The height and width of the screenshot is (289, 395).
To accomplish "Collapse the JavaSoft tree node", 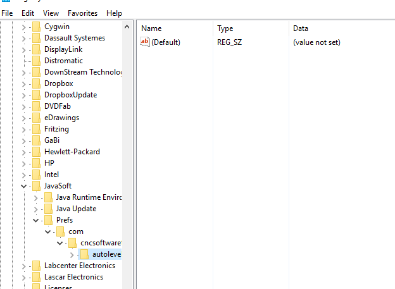I will click(x=25, y=186).
